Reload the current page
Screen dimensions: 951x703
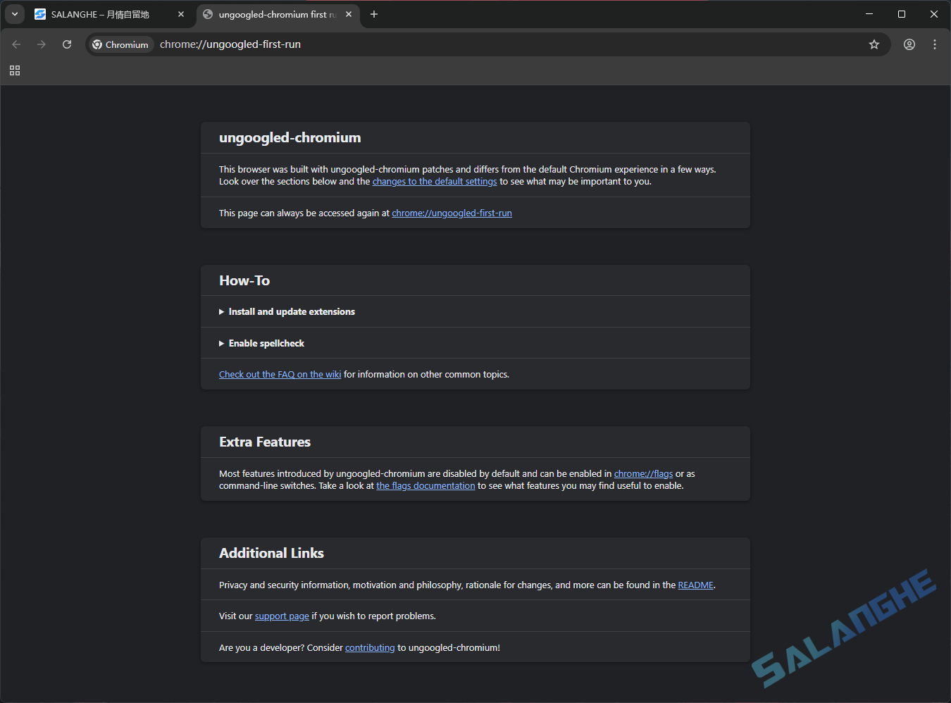[x=67, y=44]
